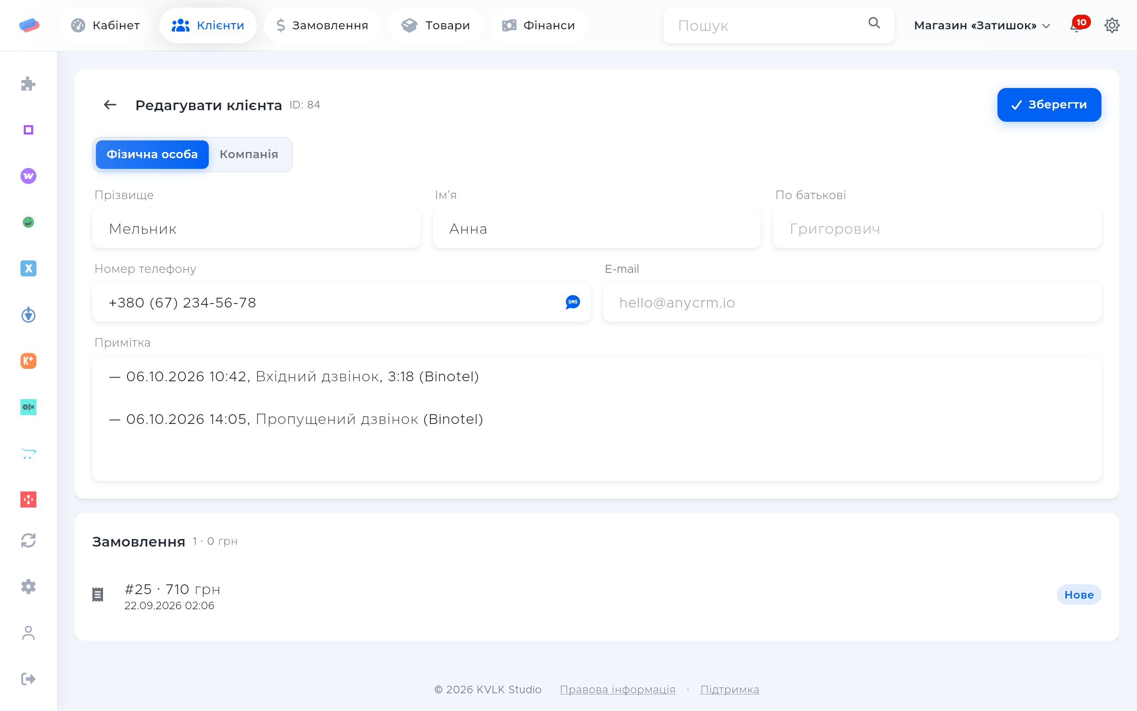Click the '1 · 0 грн' orders summary
The width and height of the screenshot is (1137, 711).
[215, 541]
